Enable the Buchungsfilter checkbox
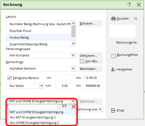Image resolution: width=145 pixels, height=126 pixels. (x=114, y=56)
